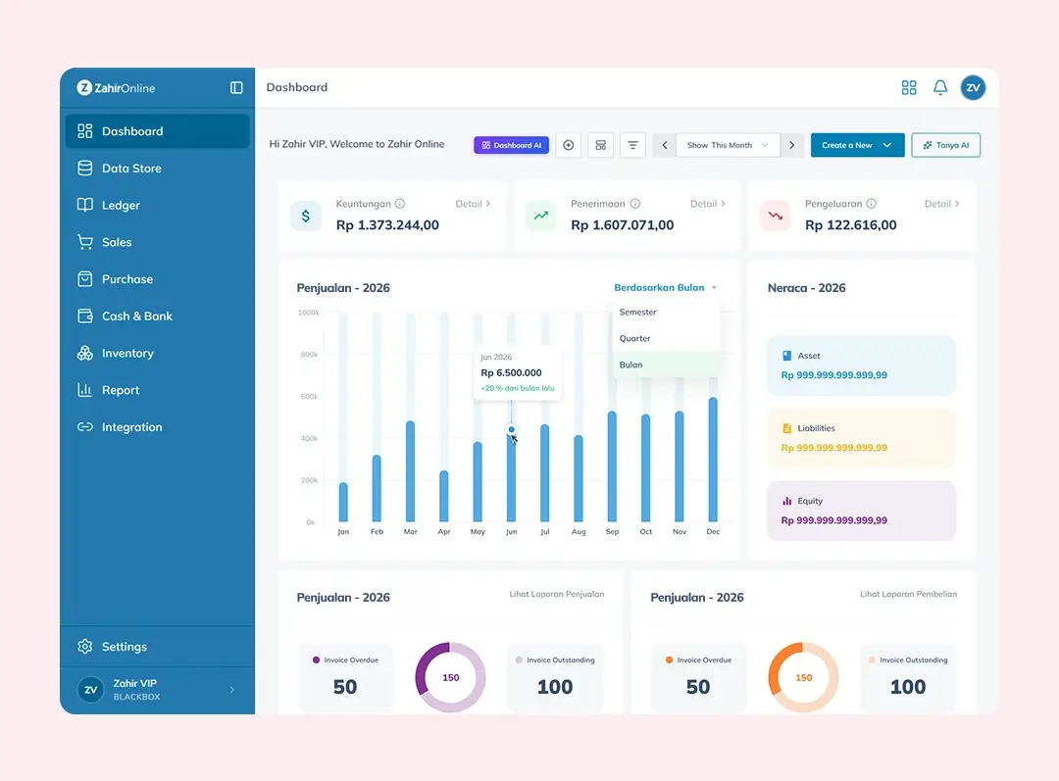Viewport: 1059px width, 781px height.
Task: Choose Semester option in the dropdown list
Action: pyautogui.click(x=638, y=312)
